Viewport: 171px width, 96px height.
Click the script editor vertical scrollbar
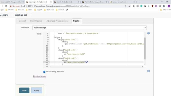145,49
